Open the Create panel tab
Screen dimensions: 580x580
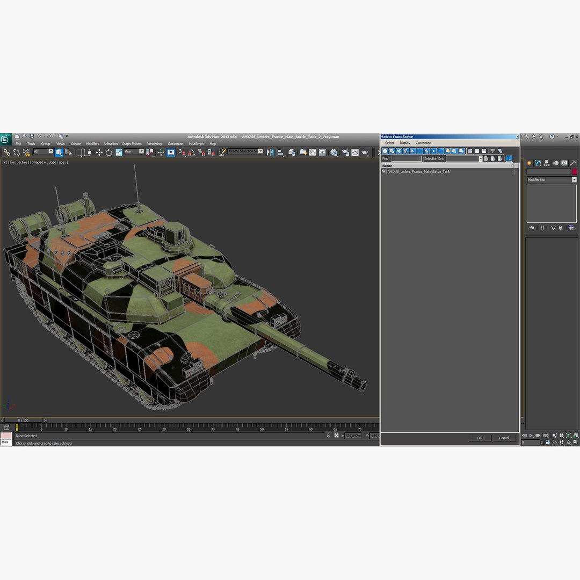point(530,163)
